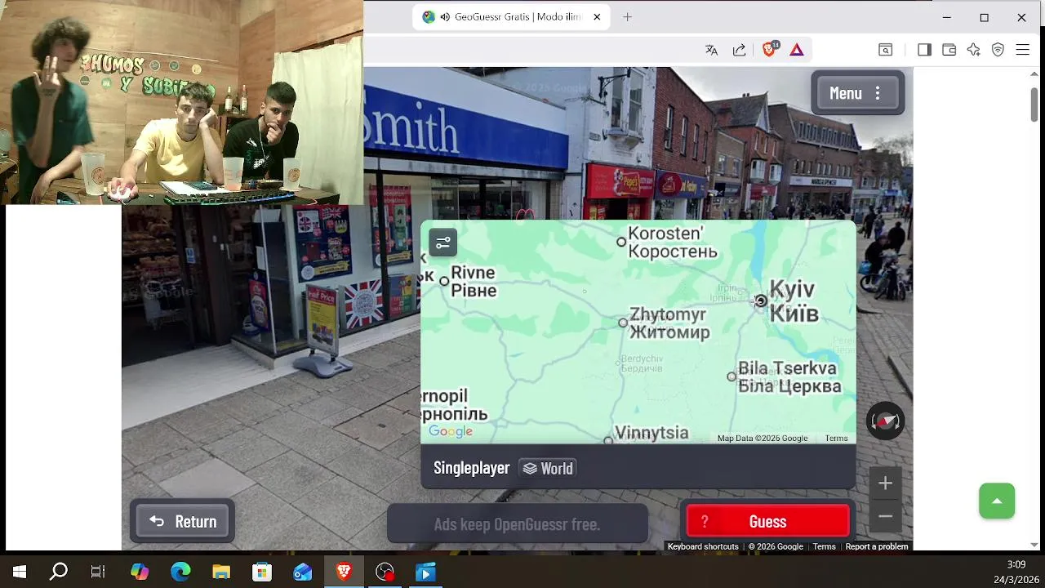Open the Windows Start menu
The height and width of the screenshot is (588, 1045).
pyautogui.click(x=20, y=572)
